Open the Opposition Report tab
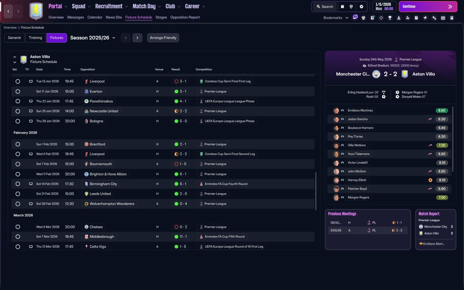 (x=185, y=17)
